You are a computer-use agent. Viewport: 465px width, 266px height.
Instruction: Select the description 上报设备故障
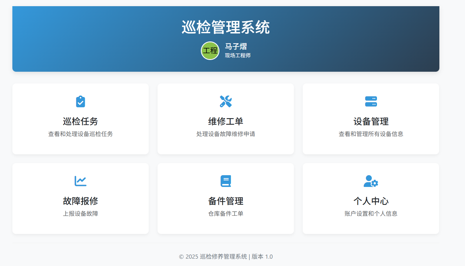click(x=80, y=214)
